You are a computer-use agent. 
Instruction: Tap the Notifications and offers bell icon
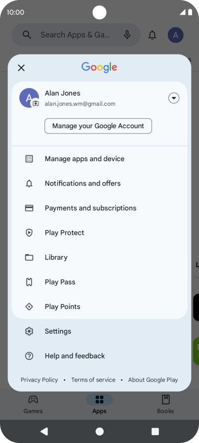click(29, 183)
